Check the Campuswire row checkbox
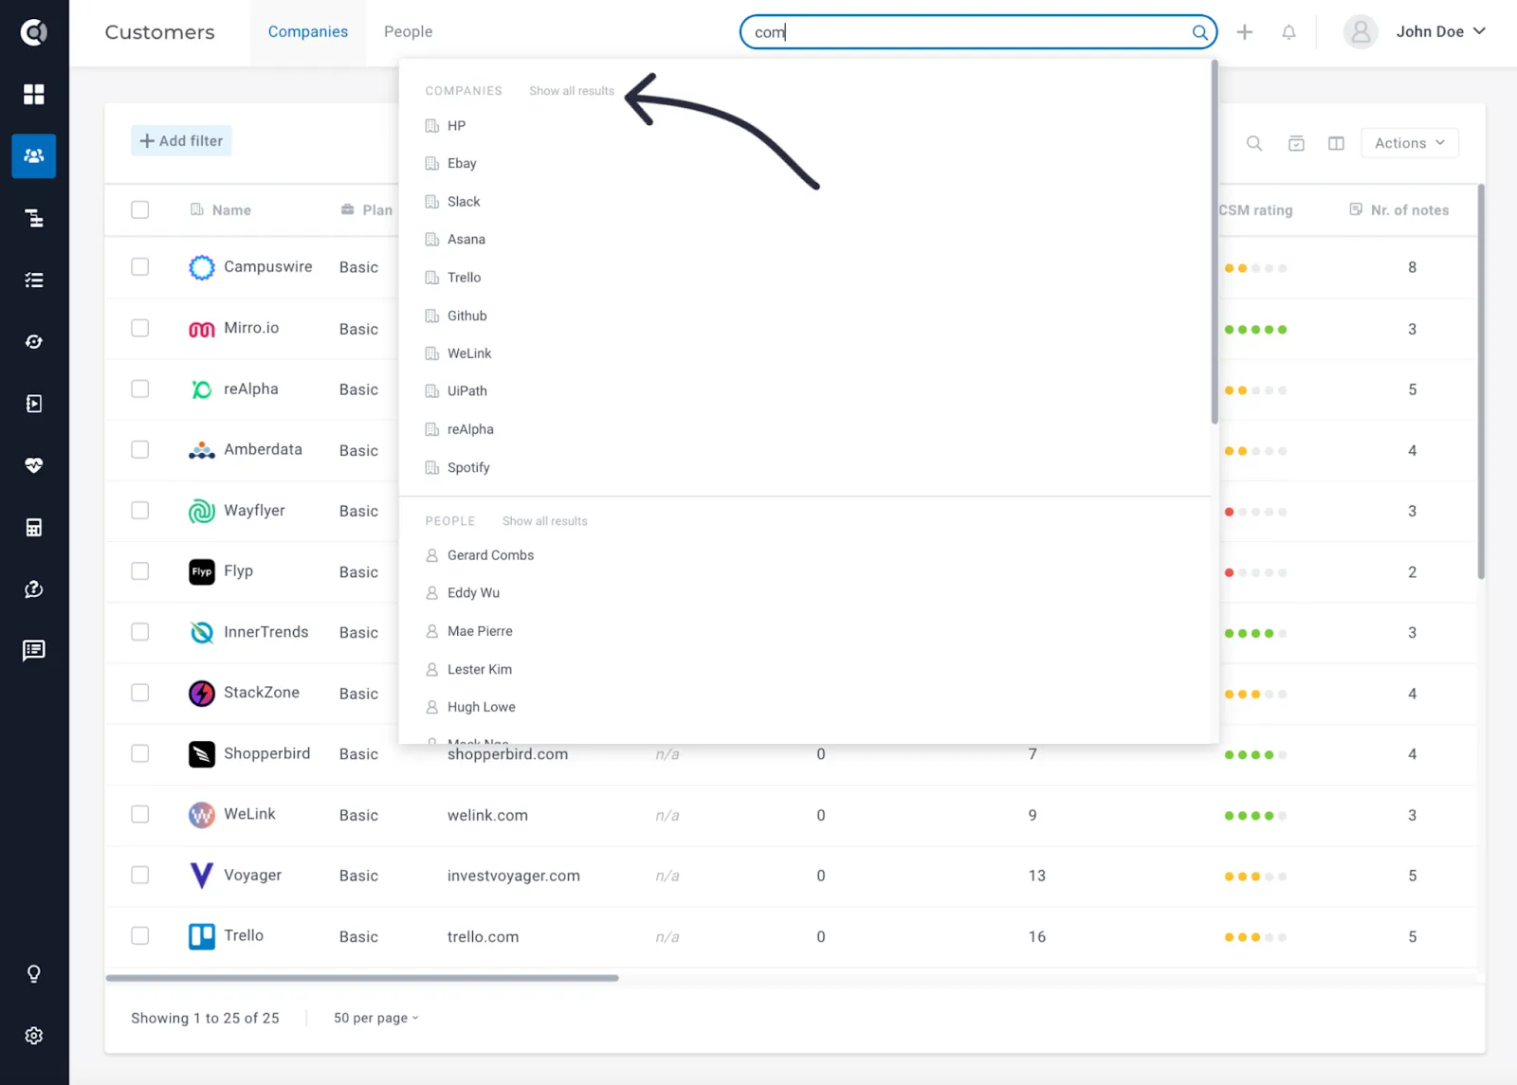This screenshot has width=1517, height=1085. 140,267
